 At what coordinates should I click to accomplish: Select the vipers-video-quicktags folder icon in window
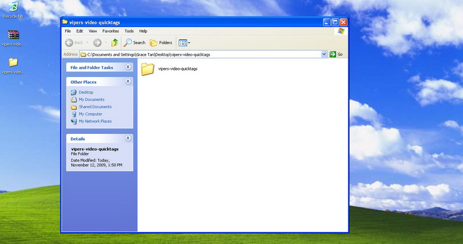[148, 69]
